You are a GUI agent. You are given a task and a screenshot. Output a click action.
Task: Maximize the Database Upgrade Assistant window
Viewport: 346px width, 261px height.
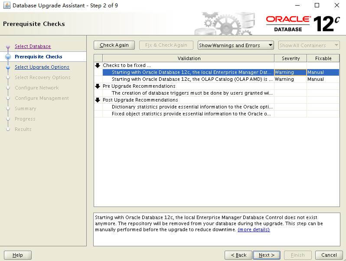(317, 5)
